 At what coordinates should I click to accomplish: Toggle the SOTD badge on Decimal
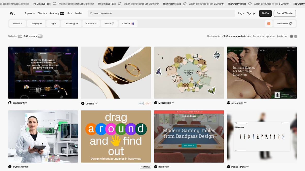point(147,103)
